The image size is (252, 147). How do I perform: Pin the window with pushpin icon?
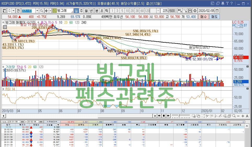tap(223, 3)
